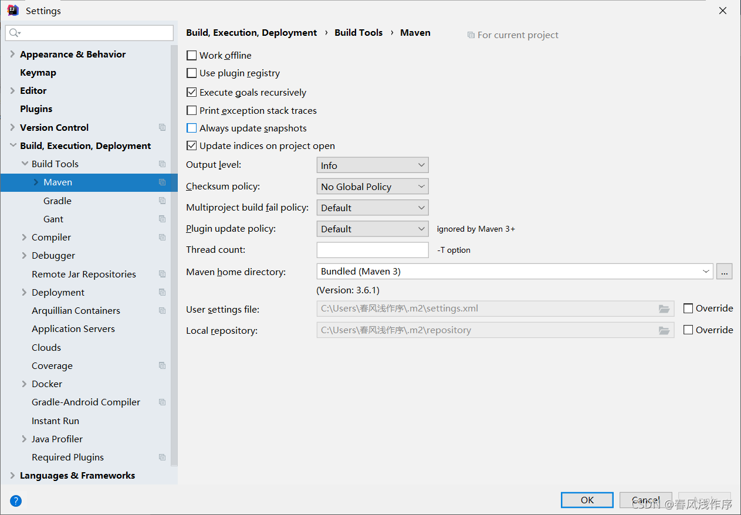741x515 pixels.
Task: Expand the Java Profiler node arrow
Action: (x=24, y=439)
